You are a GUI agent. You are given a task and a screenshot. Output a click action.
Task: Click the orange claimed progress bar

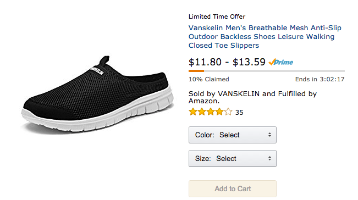196,71
